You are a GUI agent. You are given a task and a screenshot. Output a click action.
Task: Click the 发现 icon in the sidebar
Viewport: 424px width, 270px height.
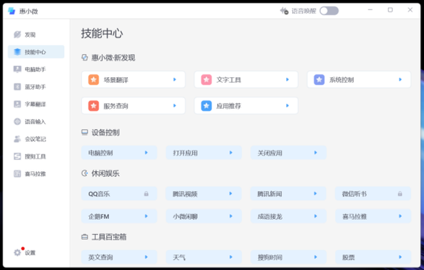coord(17,35)
